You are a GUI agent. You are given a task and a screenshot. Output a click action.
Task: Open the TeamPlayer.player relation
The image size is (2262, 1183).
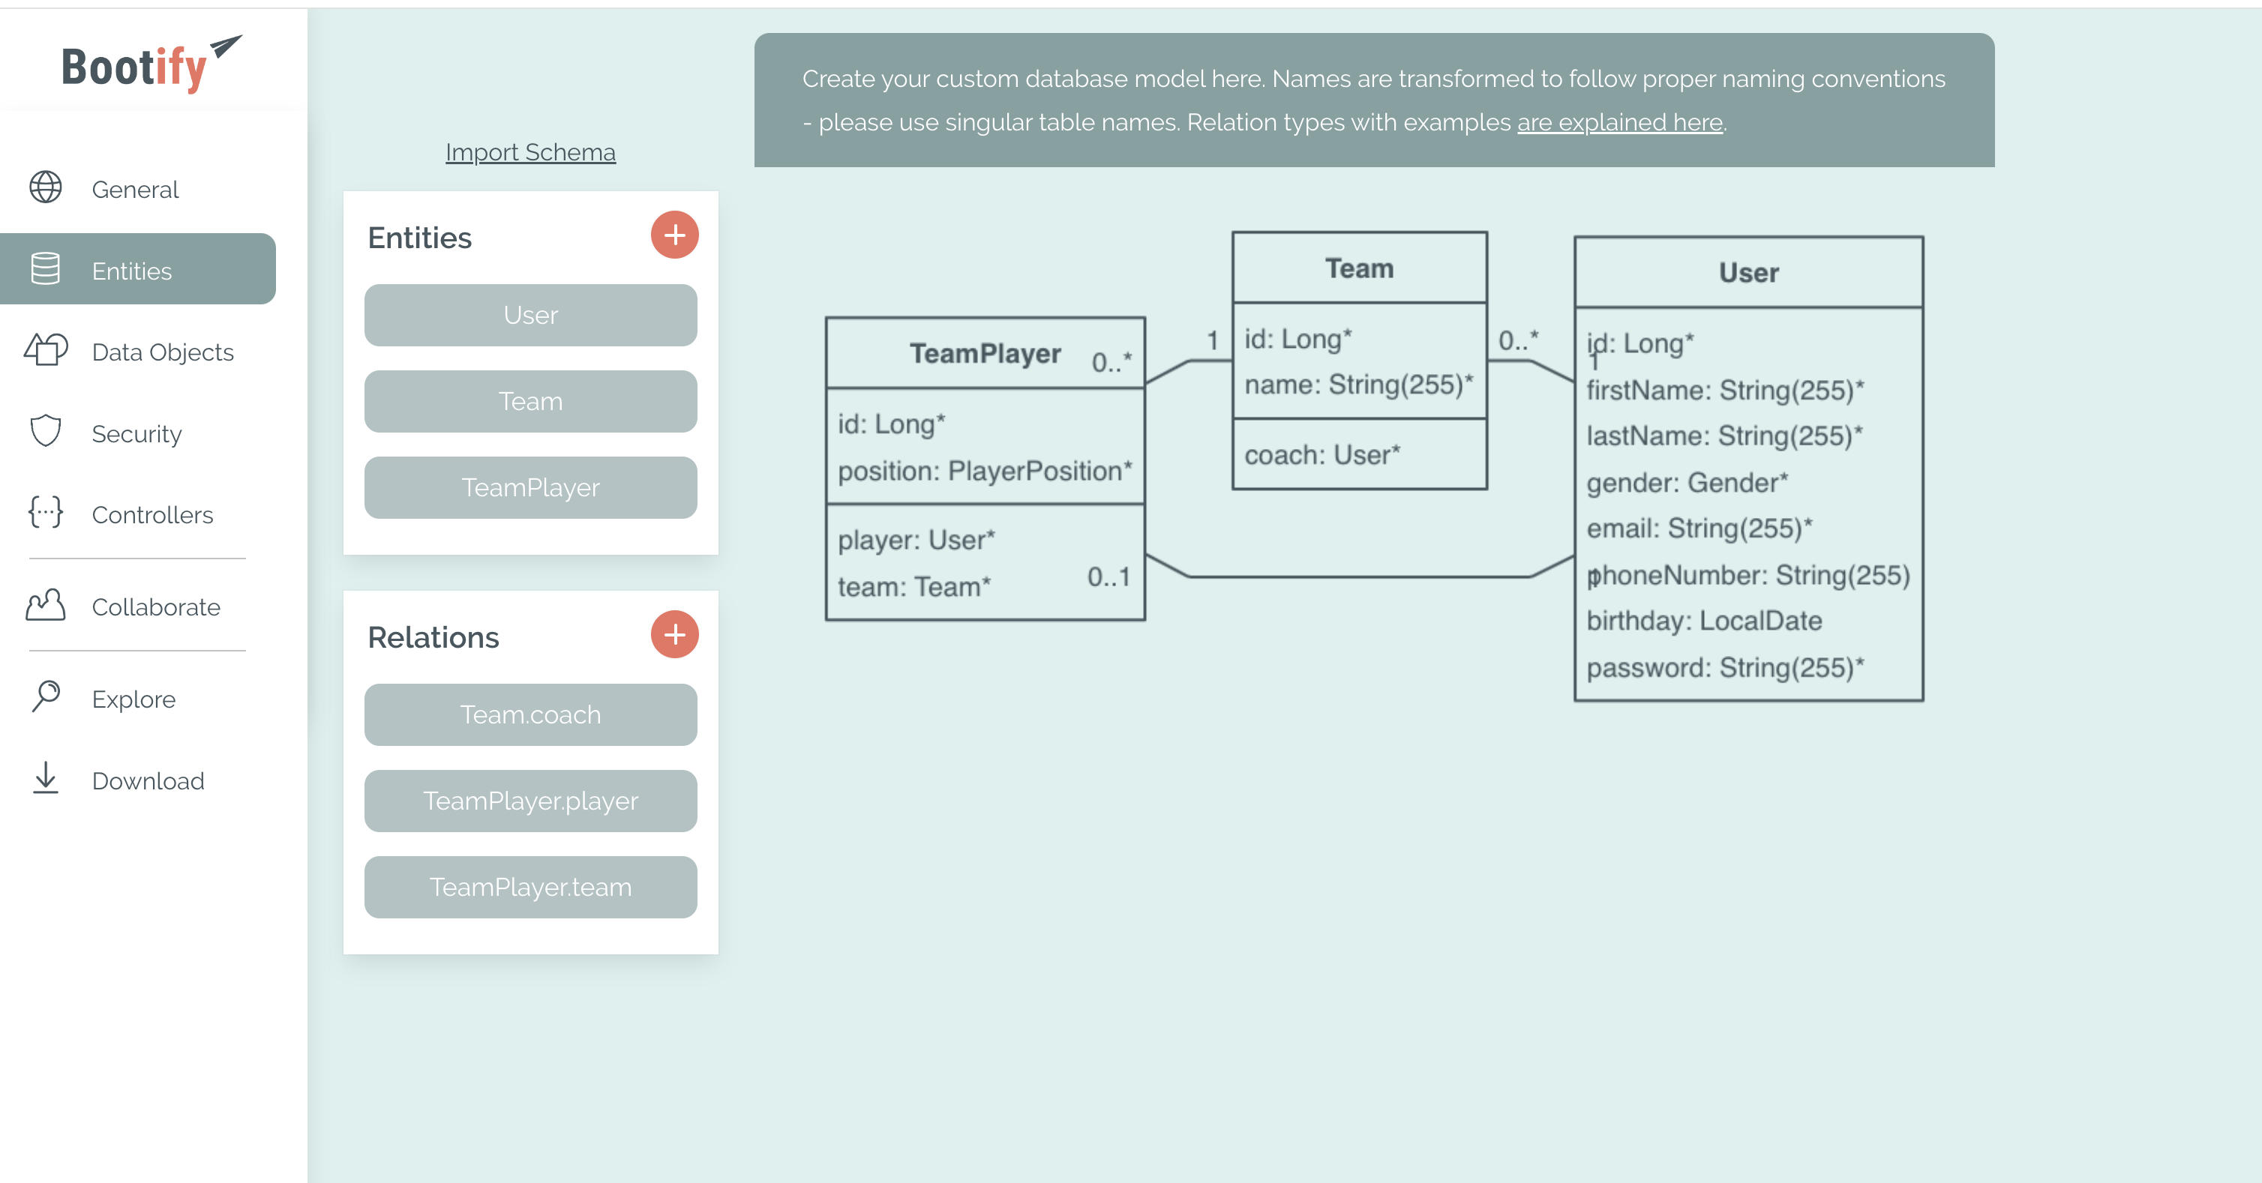pyautogui.click(x=529, y=801)
